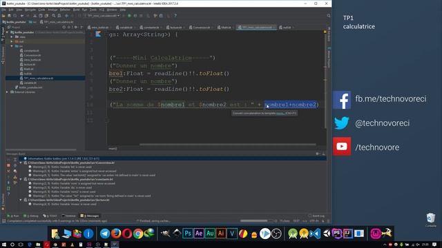Open the Run menu
Image resolution: width=442 pixels, height=248 pixels.
pyautogui.click(x=84, y=10)
